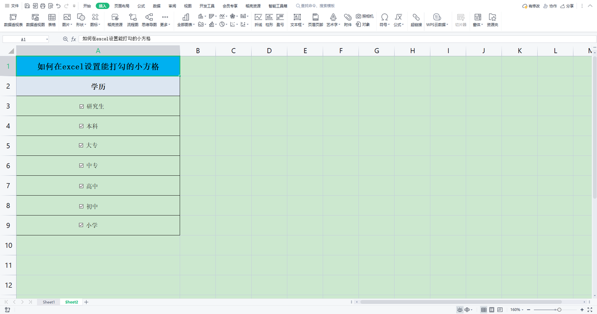
Task: Open all charts (全部图表)
Action: pyautogui.click(x=186, y=20)
